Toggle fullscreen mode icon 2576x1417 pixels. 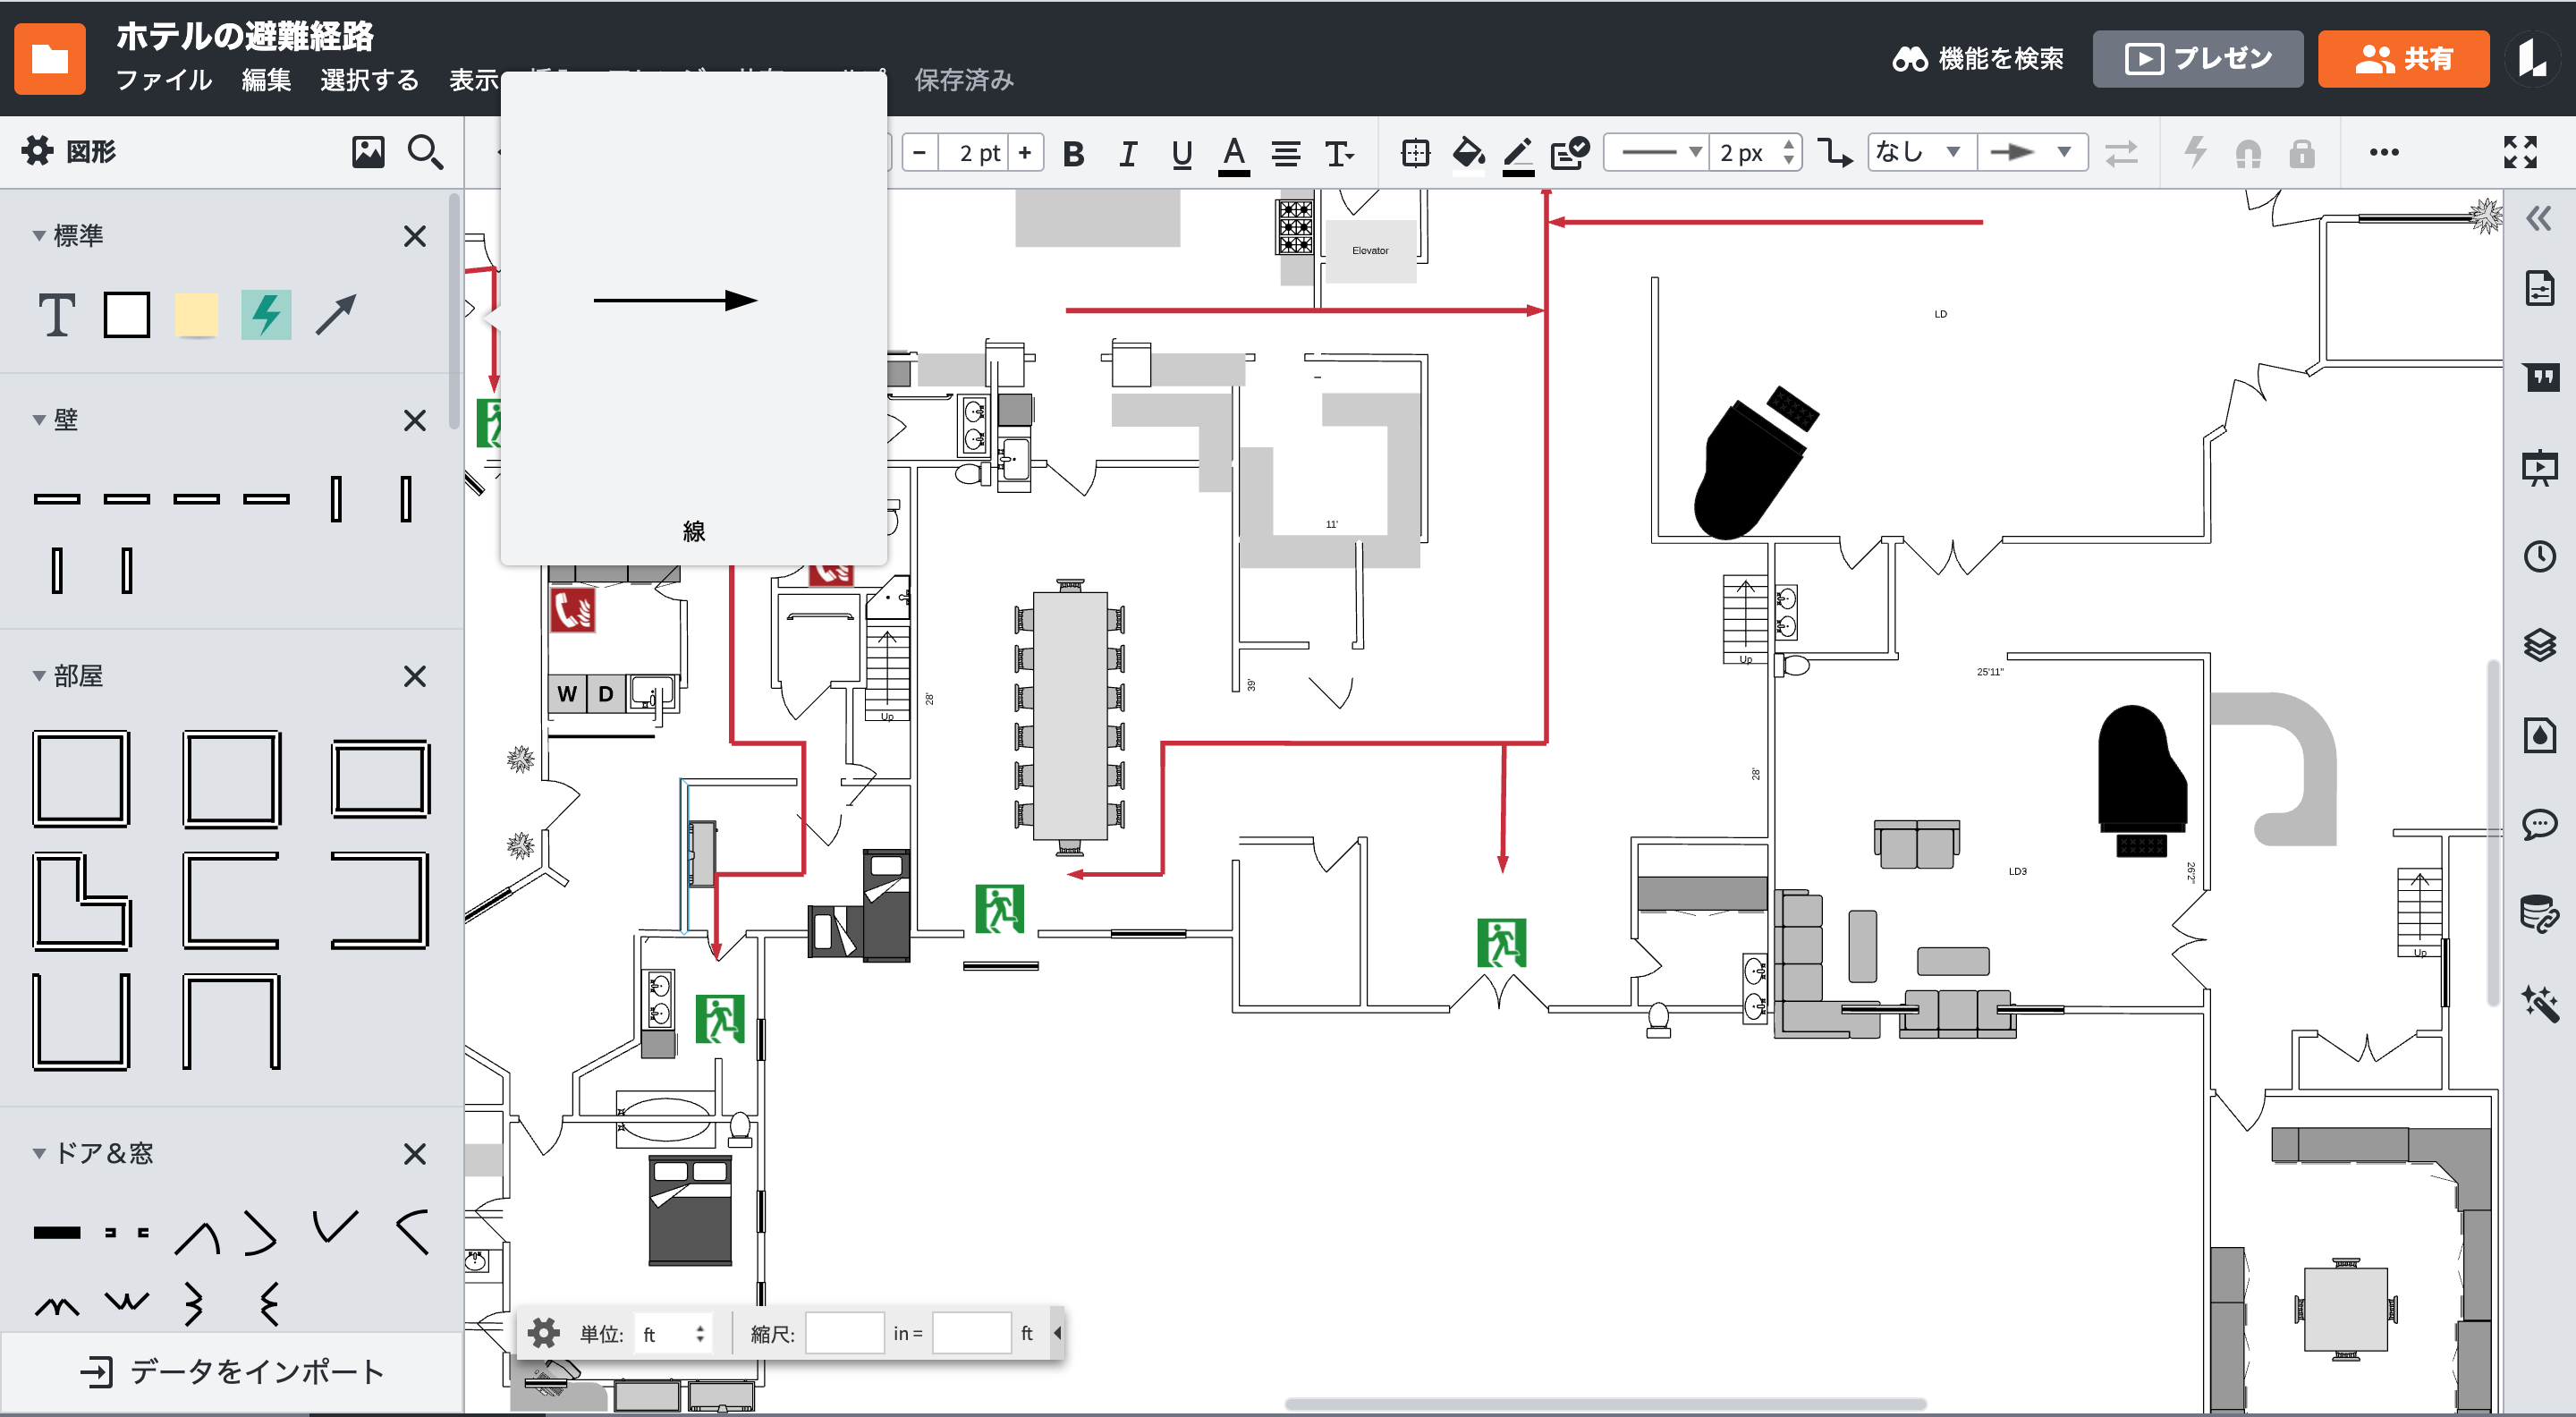[x=2520, y=152]
